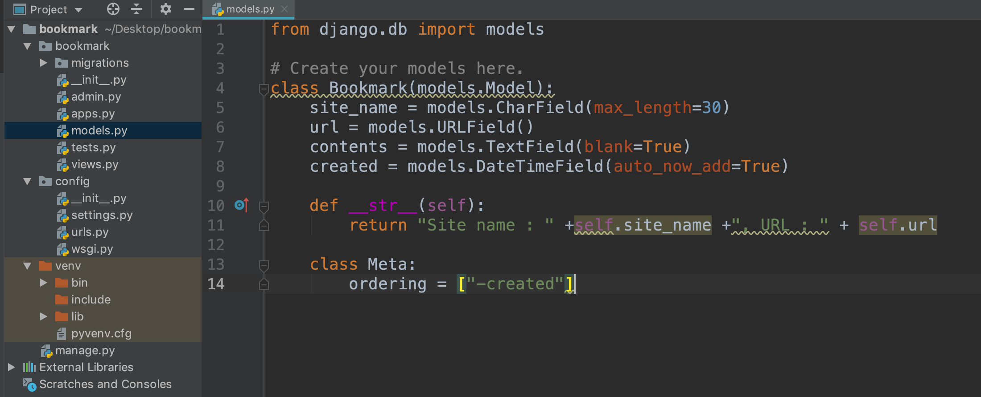Click on 'models.URLField()' on line 6

451,127
